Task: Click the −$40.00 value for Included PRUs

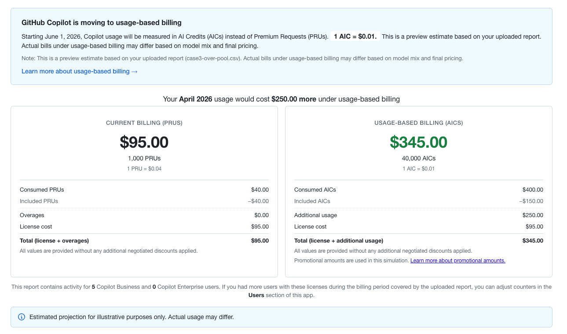Action: [x=258, y=201]
